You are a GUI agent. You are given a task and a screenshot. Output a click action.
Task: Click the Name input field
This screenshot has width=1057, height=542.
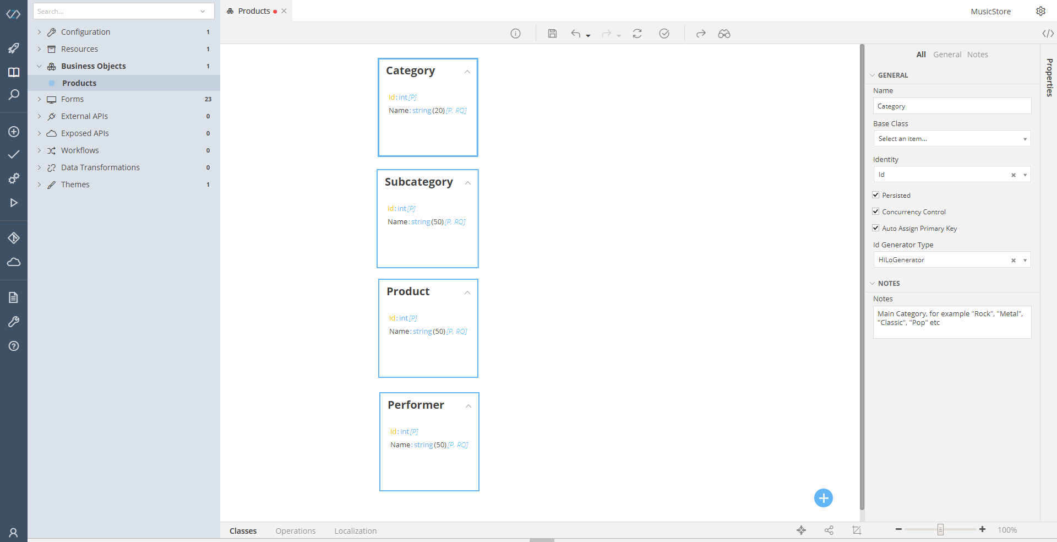951,106
